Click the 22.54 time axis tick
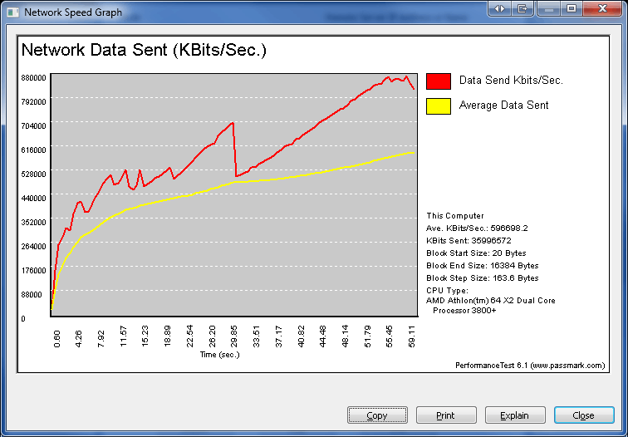 tap(190, 336)
